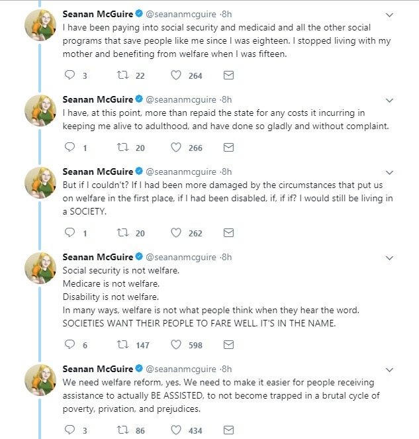
Task: Open the dropdown arrow on the welfare reform tweet
Action: pyautogui.click(x=390, y=370)
